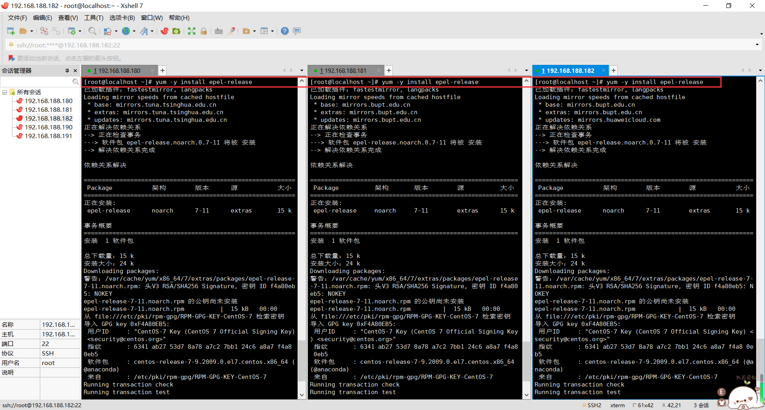765x410 pixels.
Task: Select session 192.168.188.182 in tree
Action: [49, 119]
